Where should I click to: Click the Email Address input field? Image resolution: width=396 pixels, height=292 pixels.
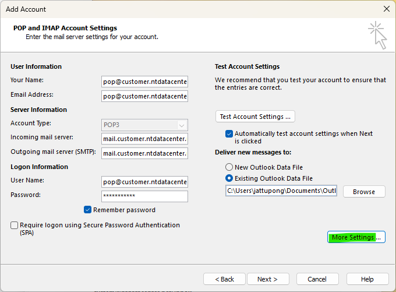point(144,96)
